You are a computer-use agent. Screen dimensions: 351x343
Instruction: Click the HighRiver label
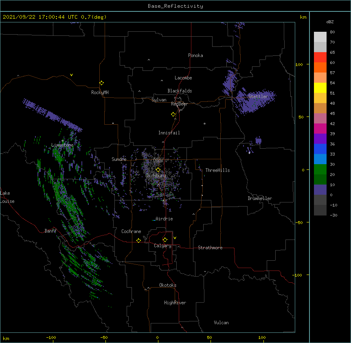pyautogui.click(x=175, y=303)
